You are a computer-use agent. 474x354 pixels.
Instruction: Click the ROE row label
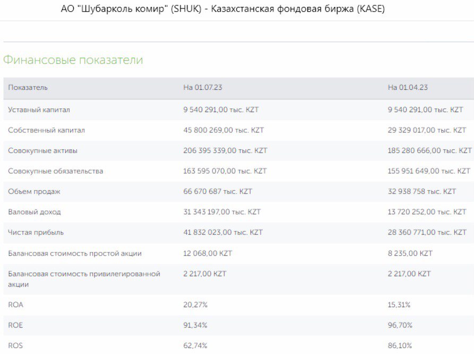[15, 325]
